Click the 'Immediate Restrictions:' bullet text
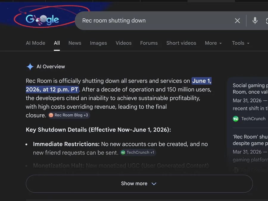Screen dimensions: 268x201 [x=66, y=144]
